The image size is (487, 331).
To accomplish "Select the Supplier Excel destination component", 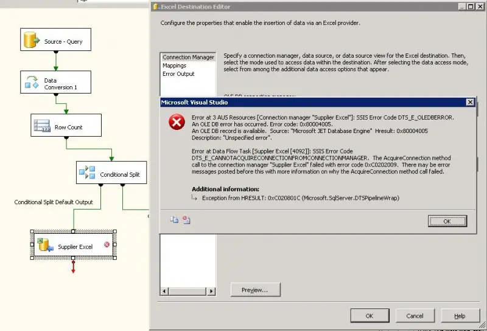I will (x=73, y=245).
